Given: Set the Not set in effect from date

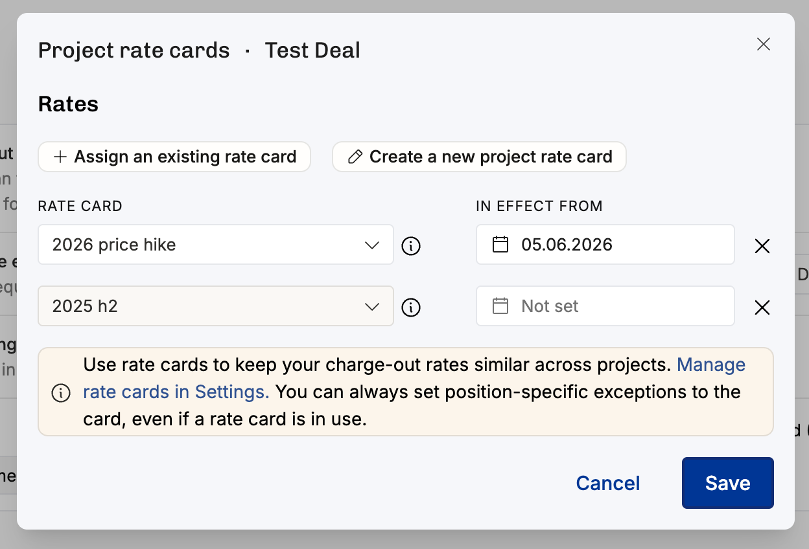Looking at the screenshot, I should (605, 306).
